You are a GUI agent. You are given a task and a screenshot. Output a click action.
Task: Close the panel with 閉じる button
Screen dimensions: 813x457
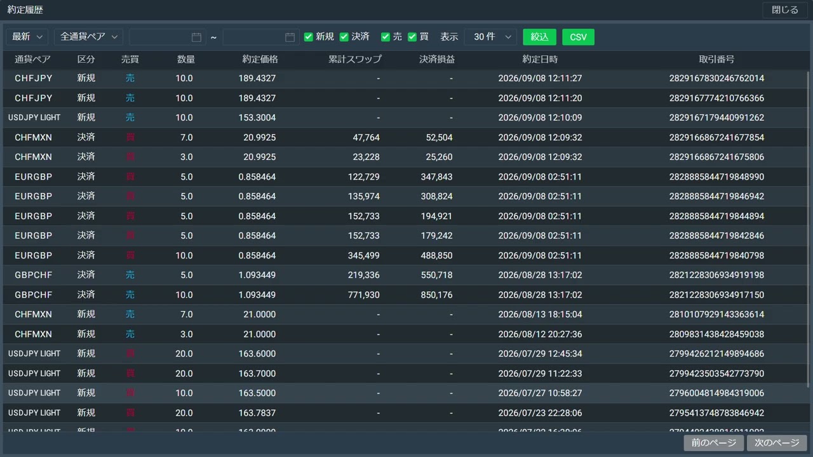(x=785, y=10)
